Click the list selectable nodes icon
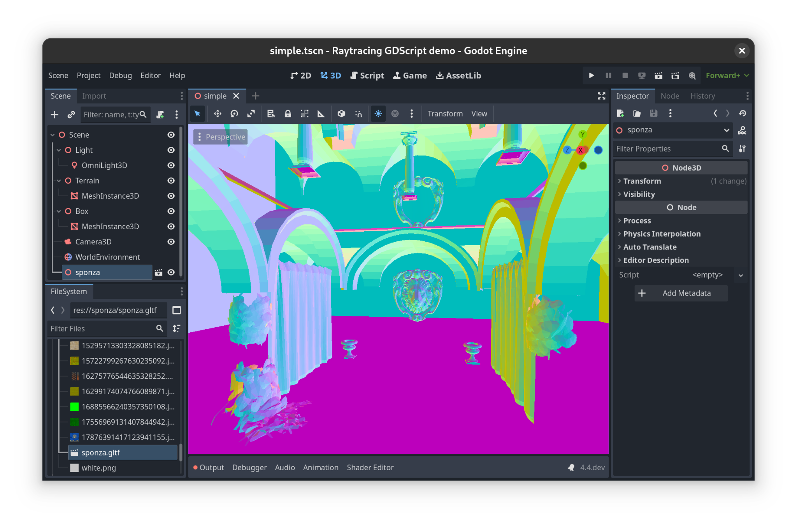797x527 pixels. click(x=271, y=113)
